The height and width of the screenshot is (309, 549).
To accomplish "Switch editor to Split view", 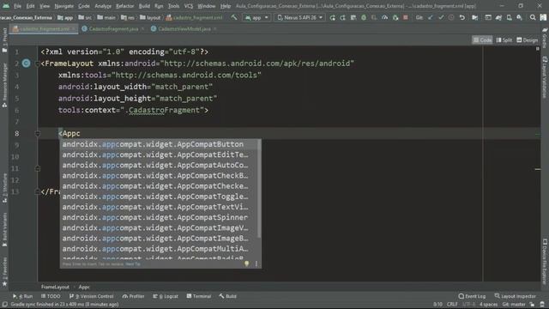I will [x=504, y=40].
